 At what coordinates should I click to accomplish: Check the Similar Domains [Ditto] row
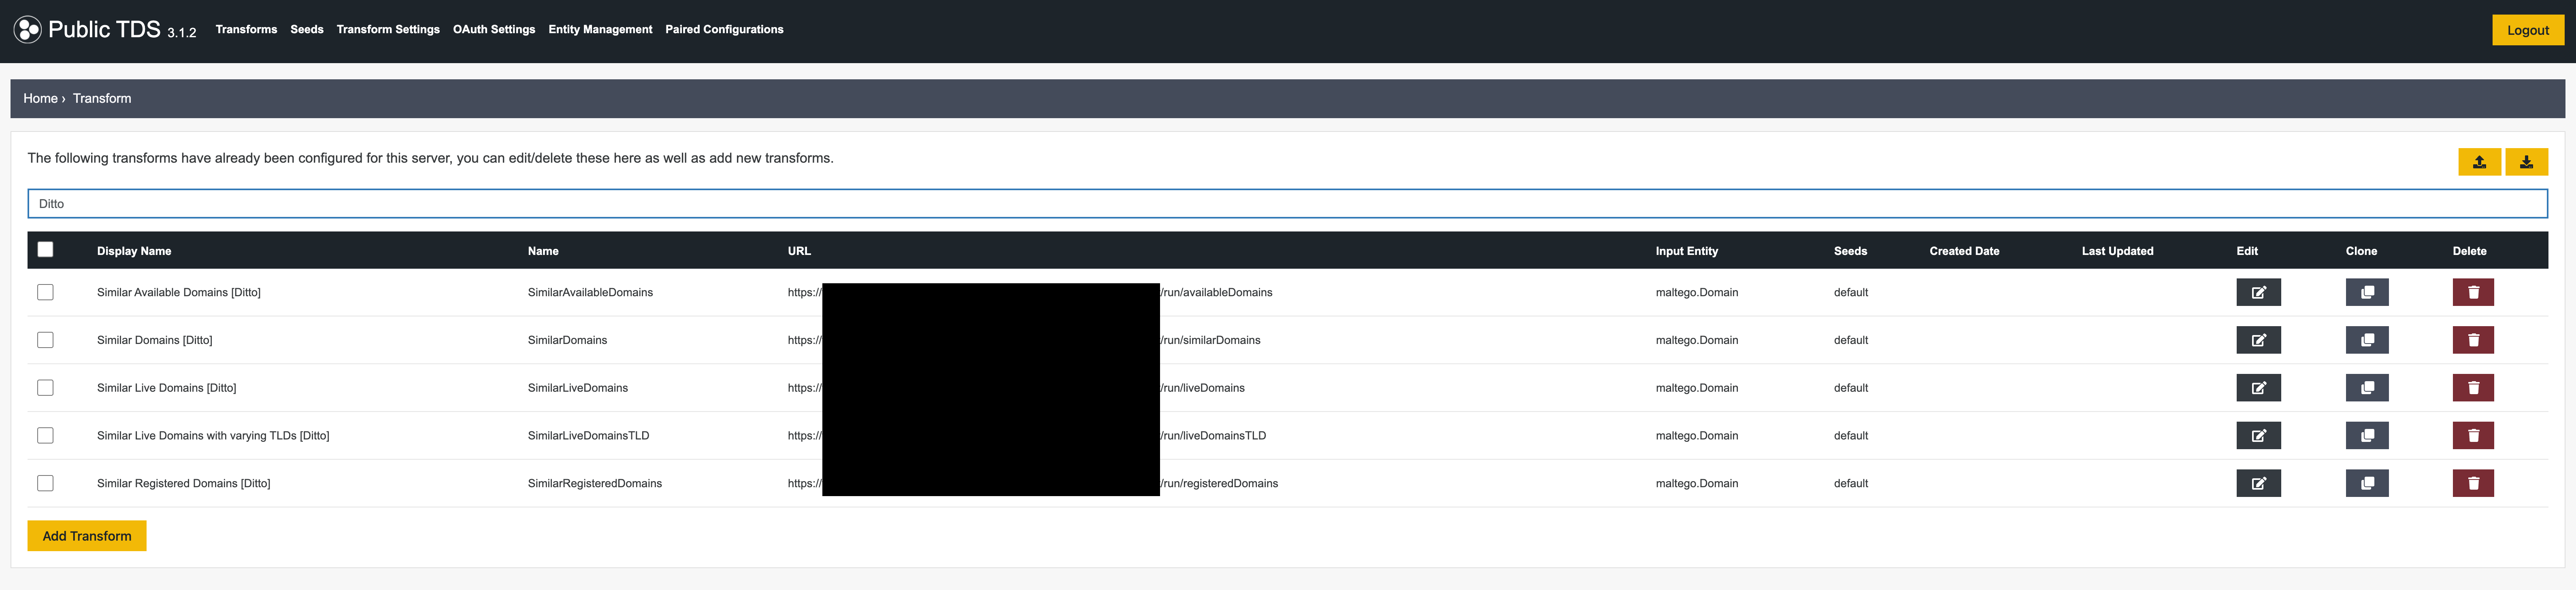point(45,340)
